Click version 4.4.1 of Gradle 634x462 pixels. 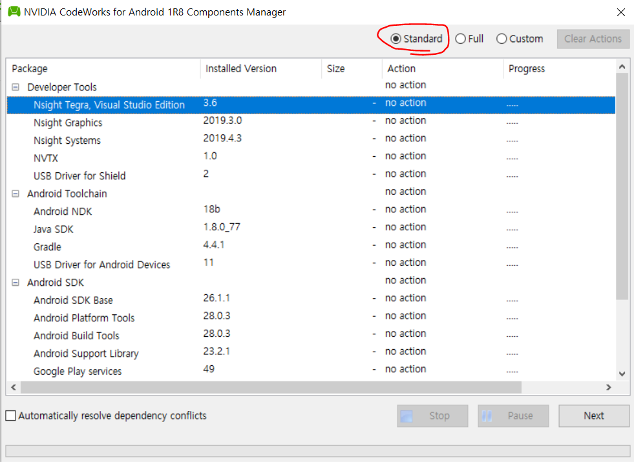[x=213, y=245]
